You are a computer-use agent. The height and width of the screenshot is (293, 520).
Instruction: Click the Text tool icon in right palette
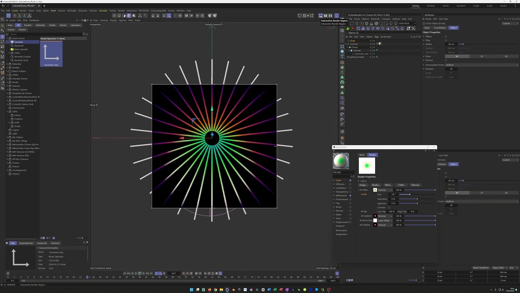pyautogui.click(x=342, y=56)
